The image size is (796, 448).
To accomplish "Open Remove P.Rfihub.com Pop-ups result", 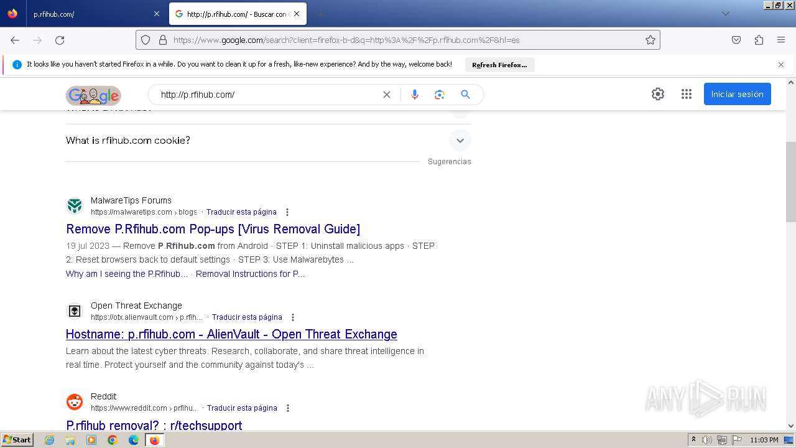I will click(213, 229).
